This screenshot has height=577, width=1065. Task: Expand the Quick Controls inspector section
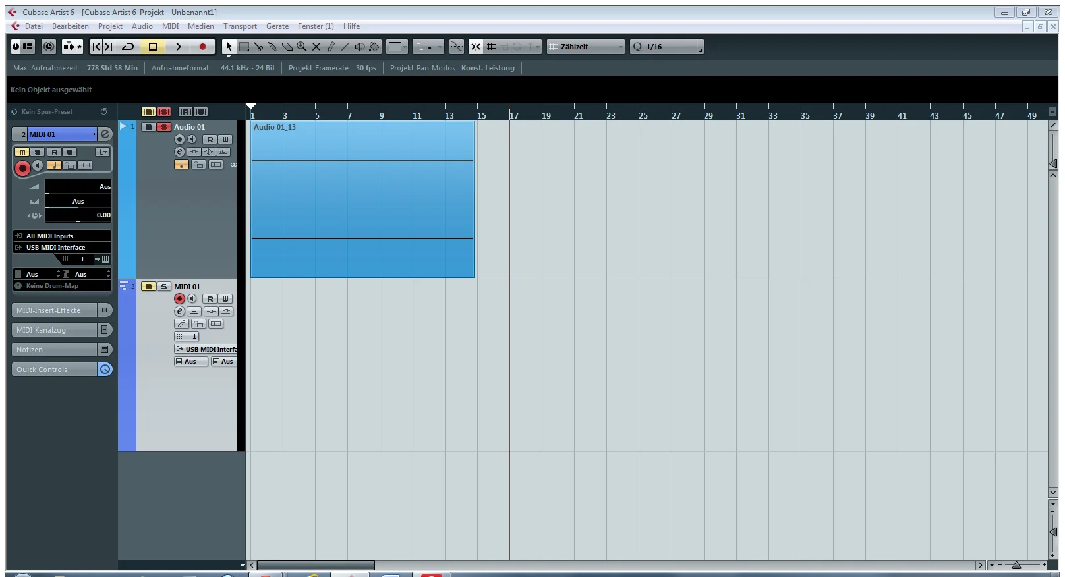point(62,370)
